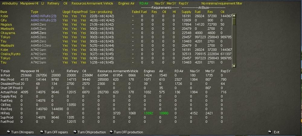
Task: Click the green HI Req value 13392
Action: click(149, 113)
